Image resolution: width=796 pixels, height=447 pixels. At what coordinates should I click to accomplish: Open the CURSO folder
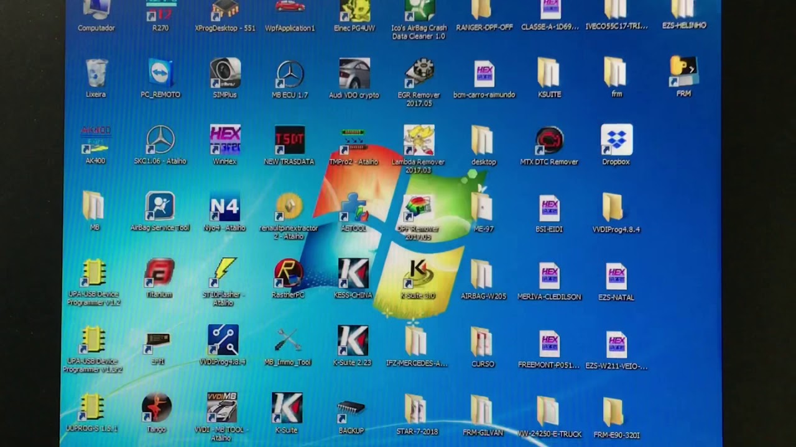tap(483, 347)
